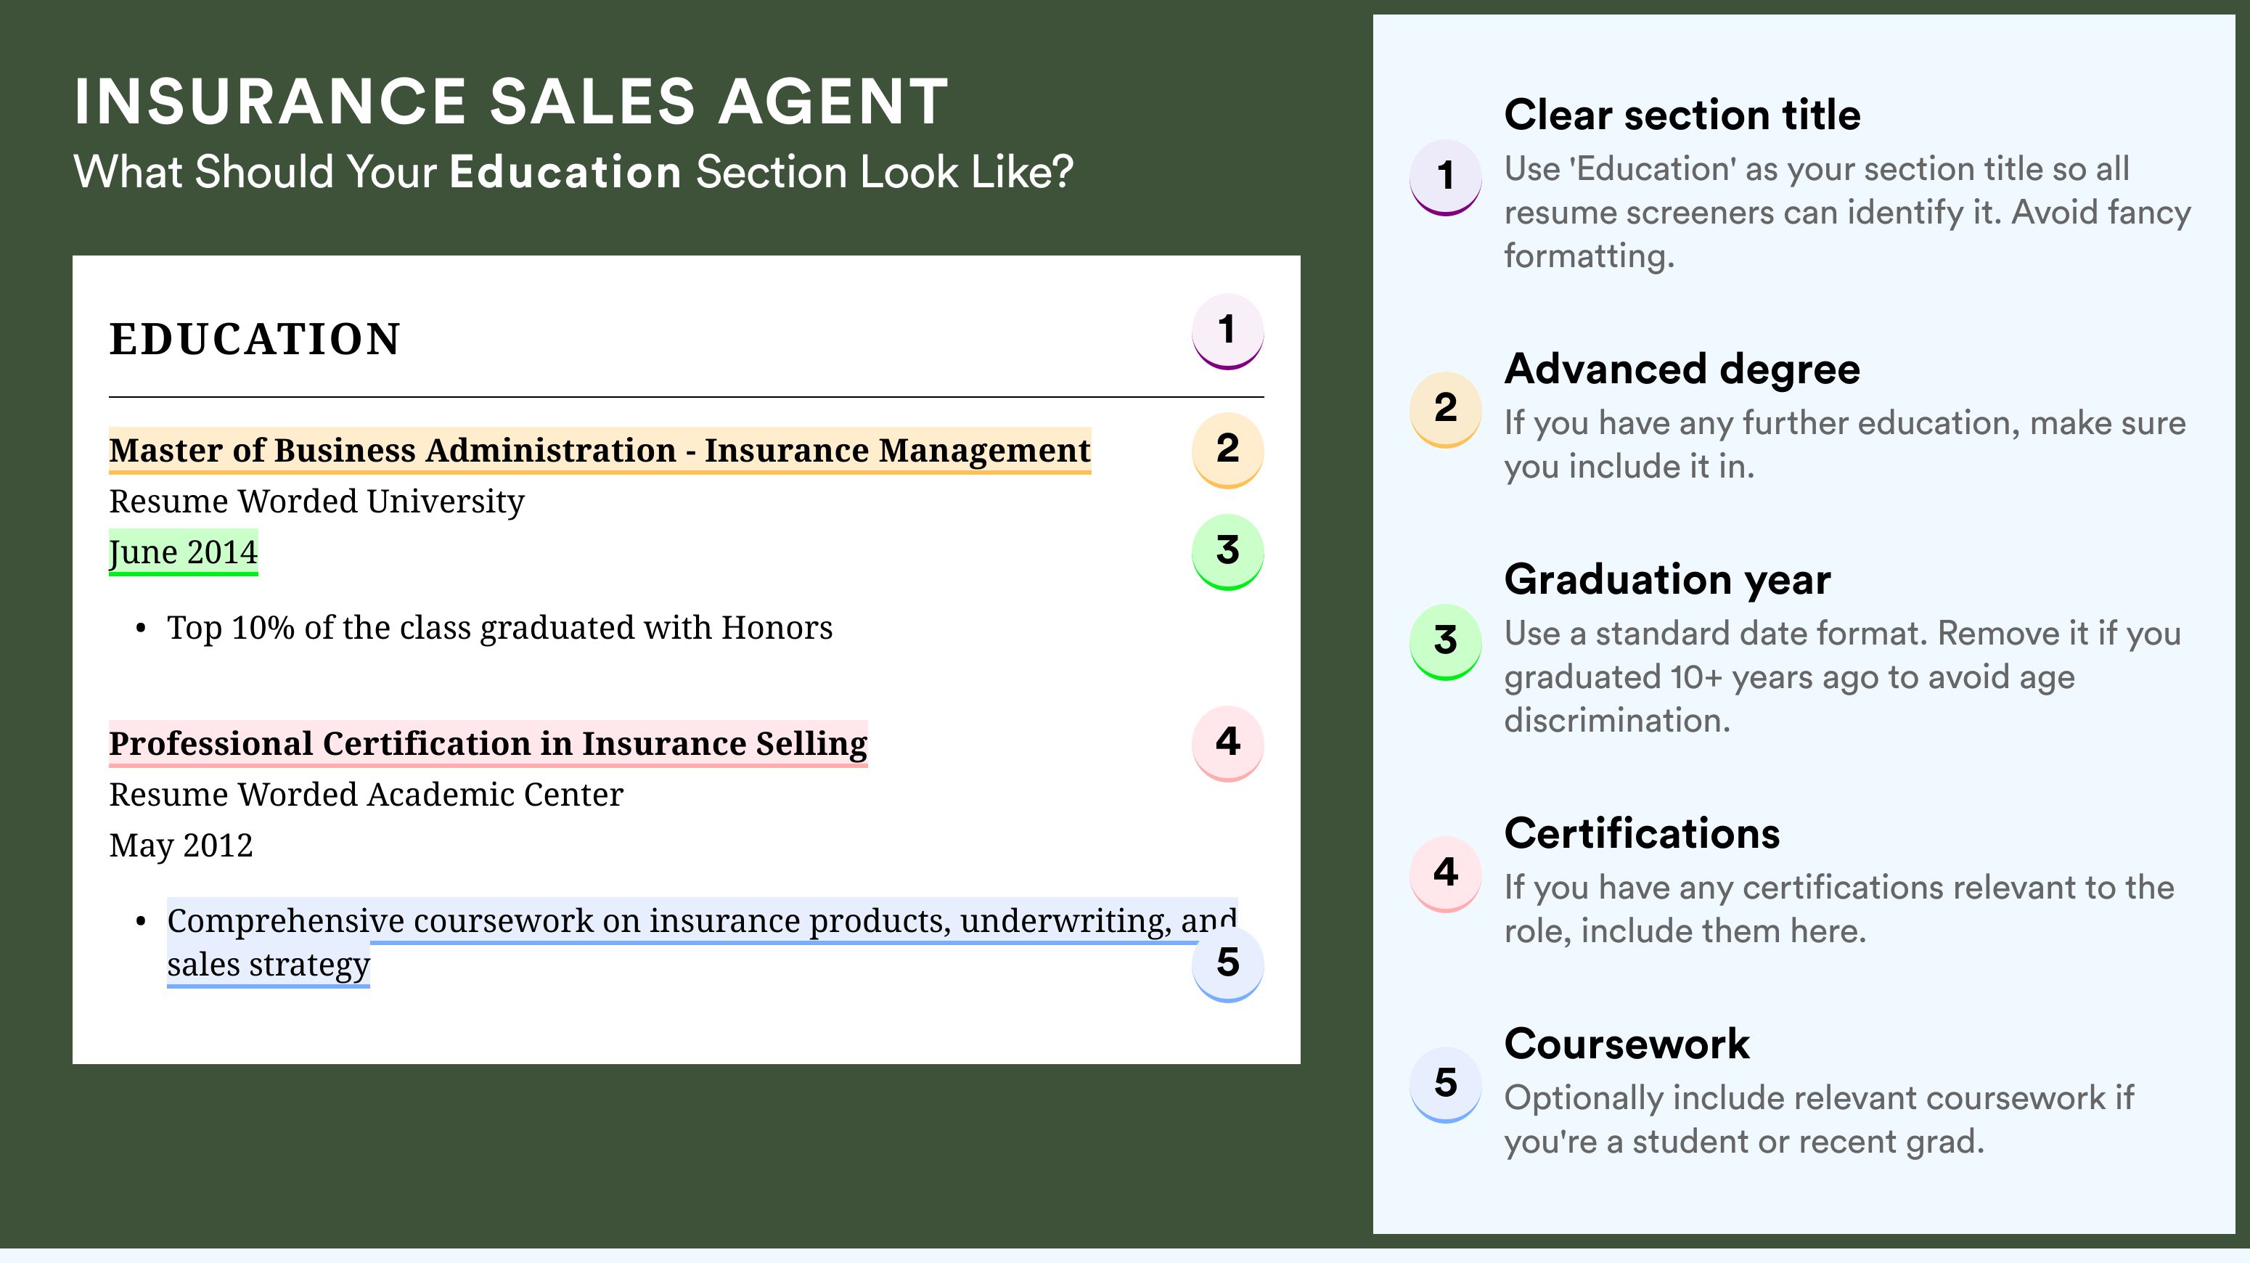Click the 'Certifications' tip heading

click(x=1642, y=833)
